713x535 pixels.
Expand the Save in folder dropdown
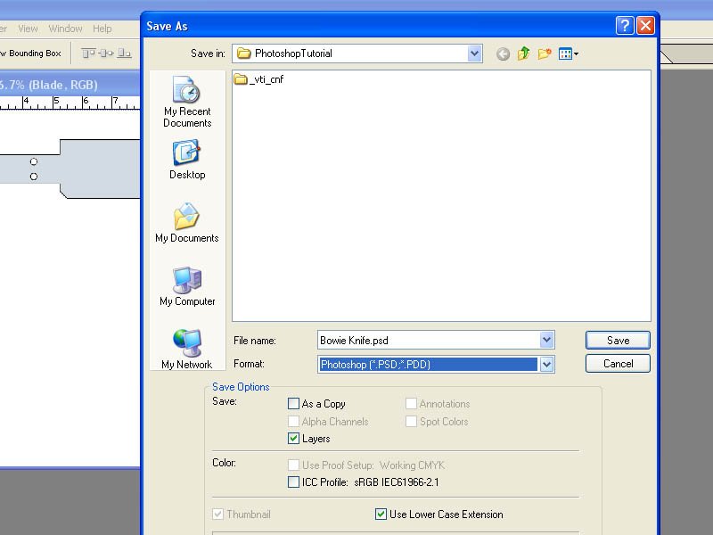(x=474, y=53)
